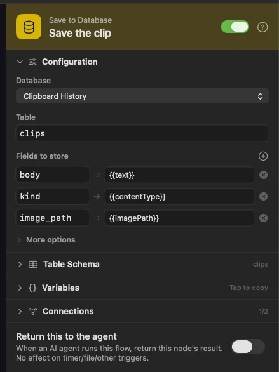Toggle the Save the clip node switch
The width and height of the screenshot is (279, 372).
pyautogui.click(x=235, y=27)
